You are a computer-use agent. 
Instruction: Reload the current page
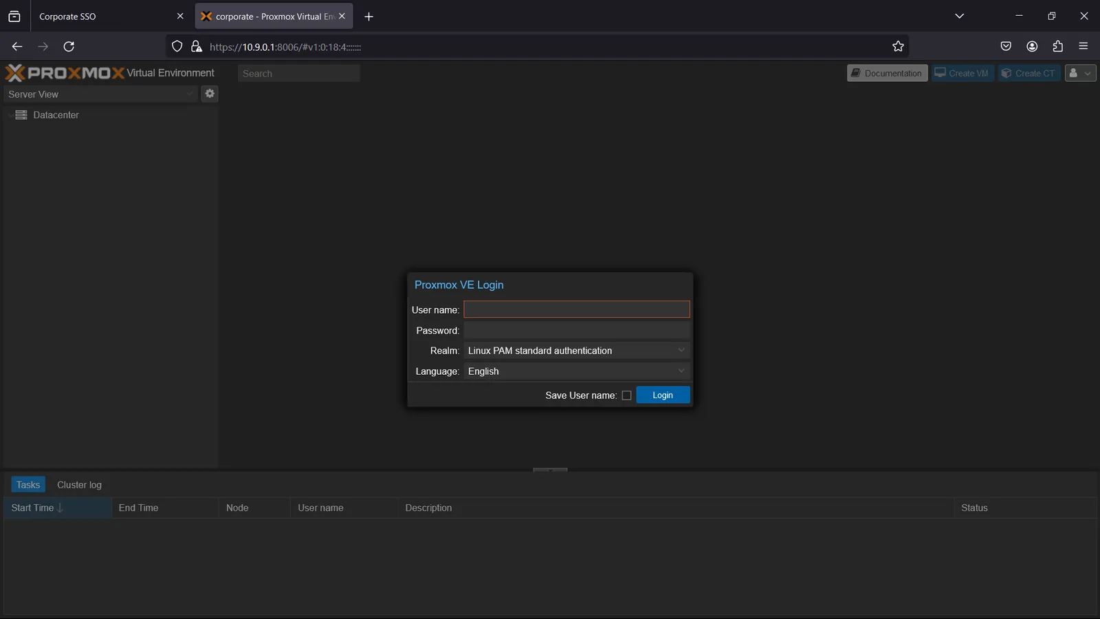(x=69, y=47)
